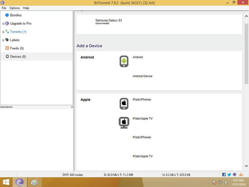Screen dimensions: 249x187
Task: Select Devices (0) in the sidebar
Action: (x=36, y=56)
